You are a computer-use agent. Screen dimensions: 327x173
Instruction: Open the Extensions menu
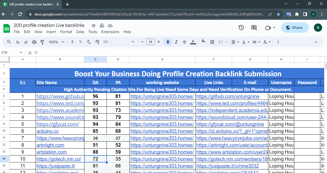[x=110, y=32]
